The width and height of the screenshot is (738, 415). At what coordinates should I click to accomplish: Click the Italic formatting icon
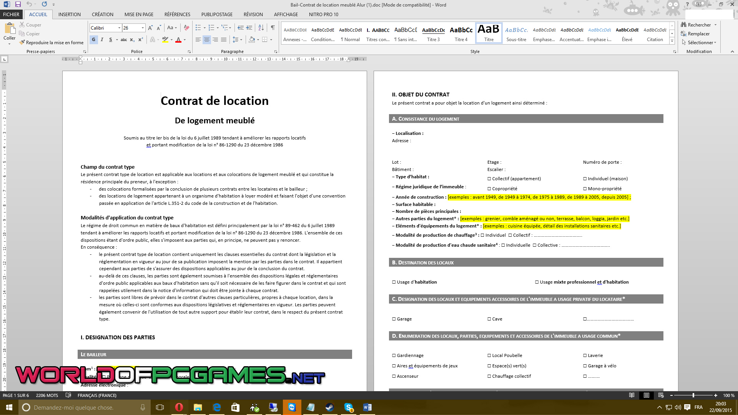coord(101,40)
